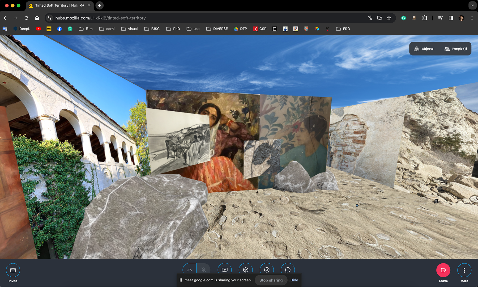Click the install app icon in address bar
This screenshot has height=287, width=478.
pos(379,18)
